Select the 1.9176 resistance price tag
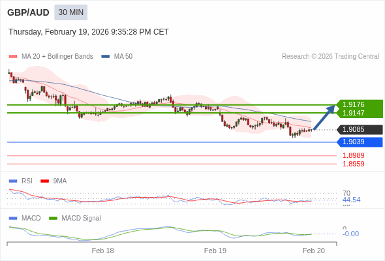The image size is (385, 261). 360,104
